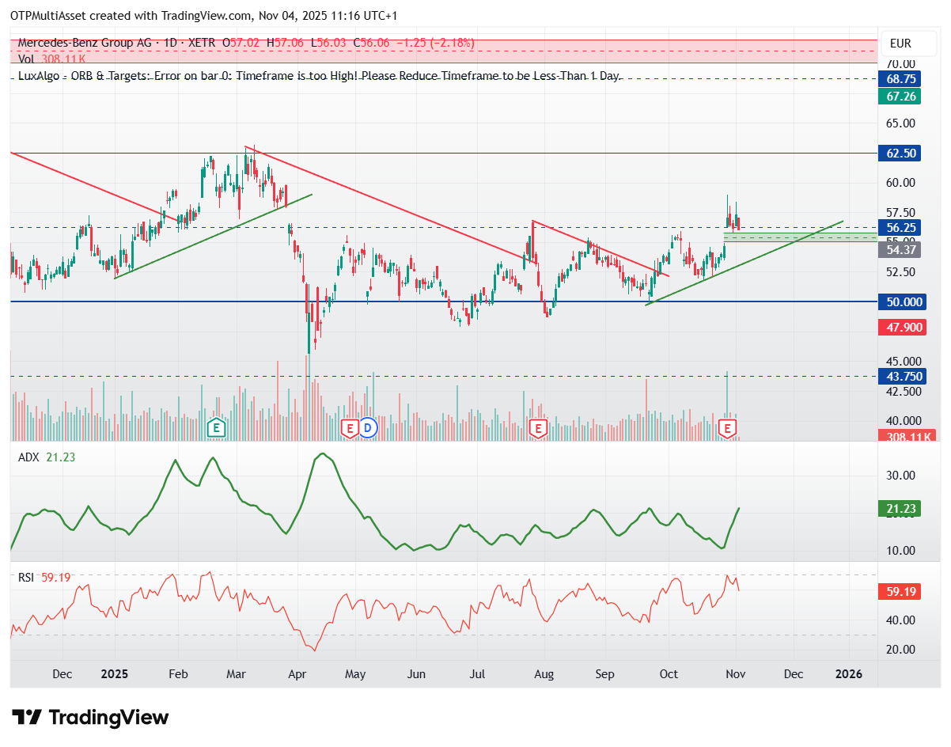Image resolution: width=951 pixels, height=747 pixels.
Task: Select the Vol indicator legend
Action: tap(52, 59)
